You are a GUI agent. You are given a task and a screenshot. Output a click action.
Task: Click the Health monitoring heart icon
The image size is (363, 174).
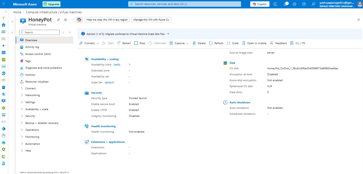tap(87, 126)
